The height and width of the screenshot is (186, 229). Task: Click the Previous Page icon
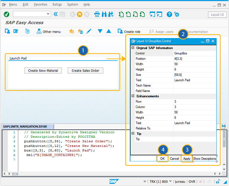click(x=128, y=14)
